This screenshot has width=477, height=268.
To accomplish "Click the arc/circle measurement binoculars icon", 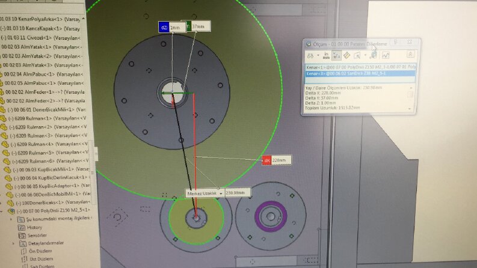I will 310,56.
